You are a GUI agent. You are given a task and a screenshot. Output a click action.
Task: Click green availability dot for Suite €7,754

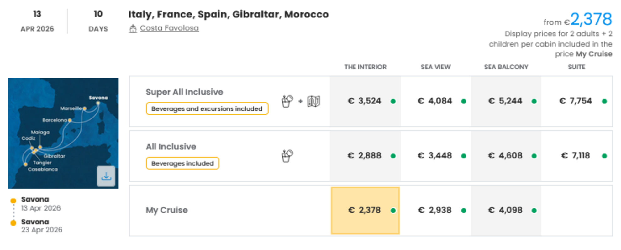click(x=604, y=101)
